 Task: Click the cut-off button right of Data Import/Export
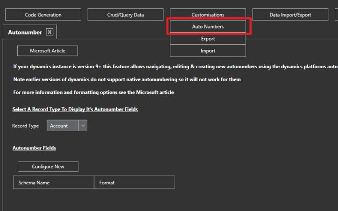pyautogui.click(x=336, y=15)
